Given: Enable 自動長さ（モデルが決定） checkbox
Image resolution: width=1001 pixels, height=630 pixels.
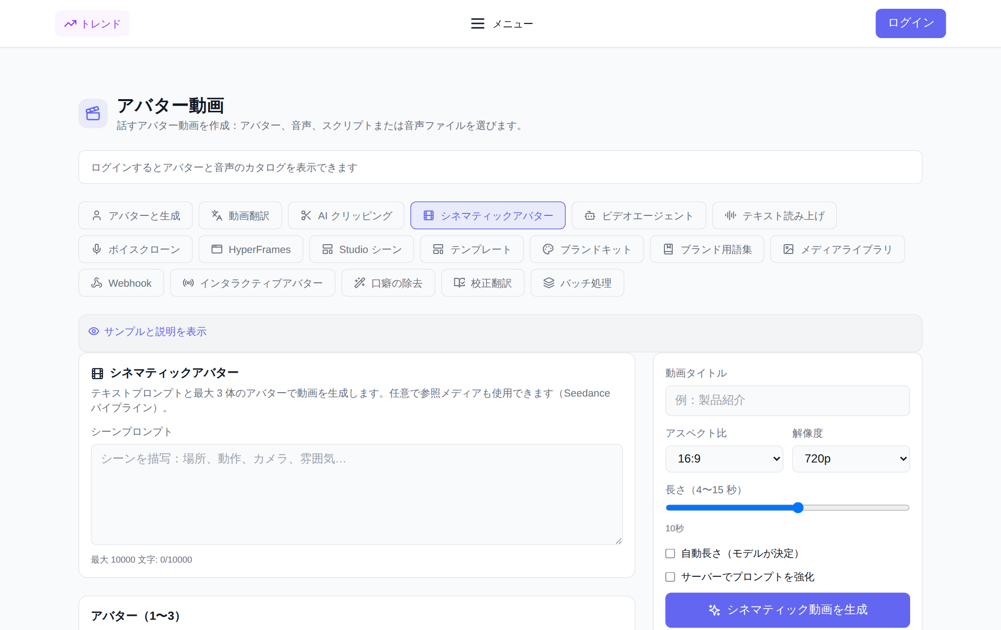Looking at the screenshot, I should coord(670,553).
